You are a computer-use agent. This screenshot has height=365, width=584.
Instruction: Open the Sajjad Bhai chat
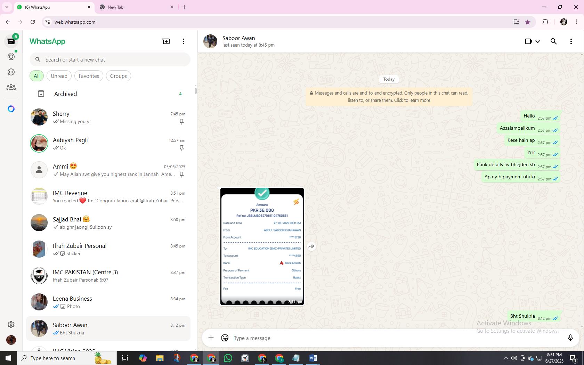pyautogui.click(x=108, y=223)
